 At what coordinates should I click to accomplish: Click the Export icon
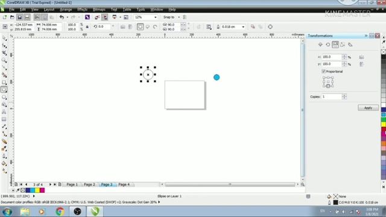coord(105,17)
